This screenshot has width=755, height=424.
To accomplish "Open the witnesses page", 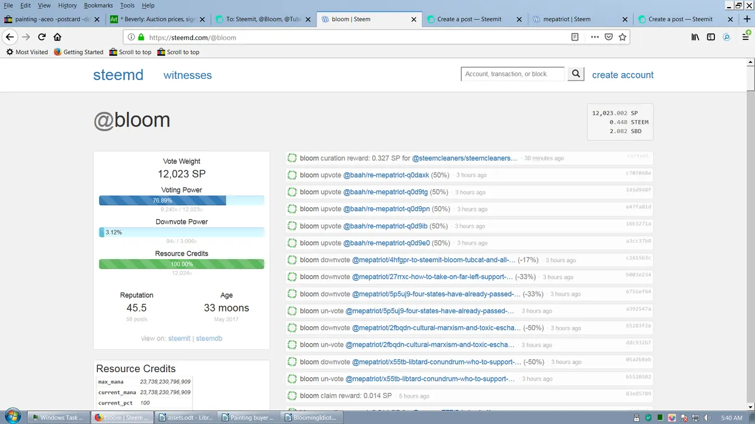I will (188, 75).
